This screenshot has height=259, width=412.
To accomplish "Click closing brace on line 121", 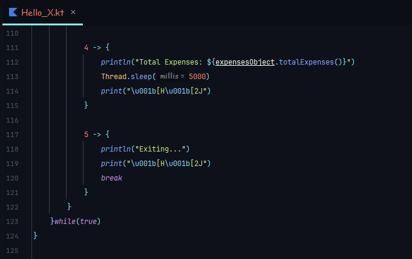I will pyautogui.click(x=86, y=193).
